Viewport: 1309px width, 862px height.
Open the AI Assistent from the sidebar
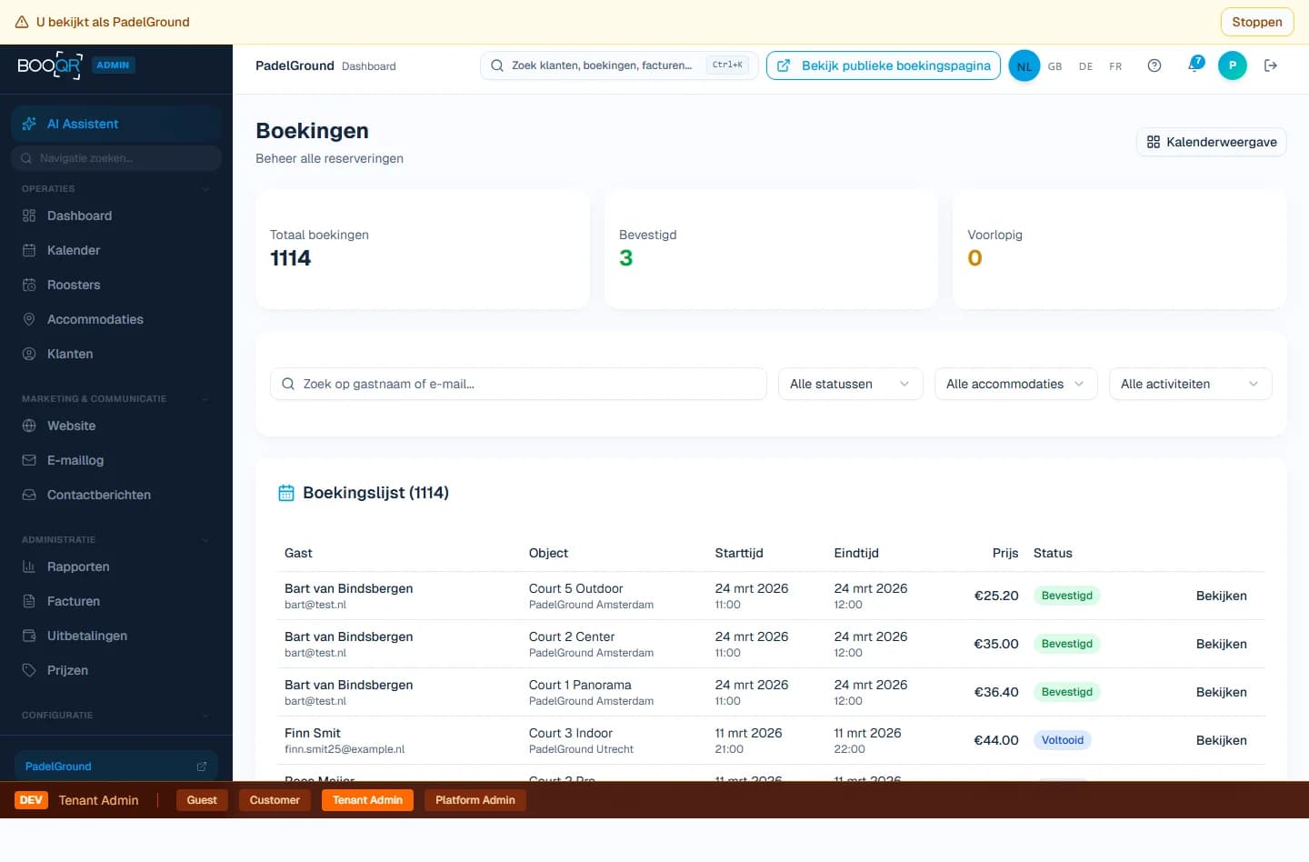[x=83, y=124]
